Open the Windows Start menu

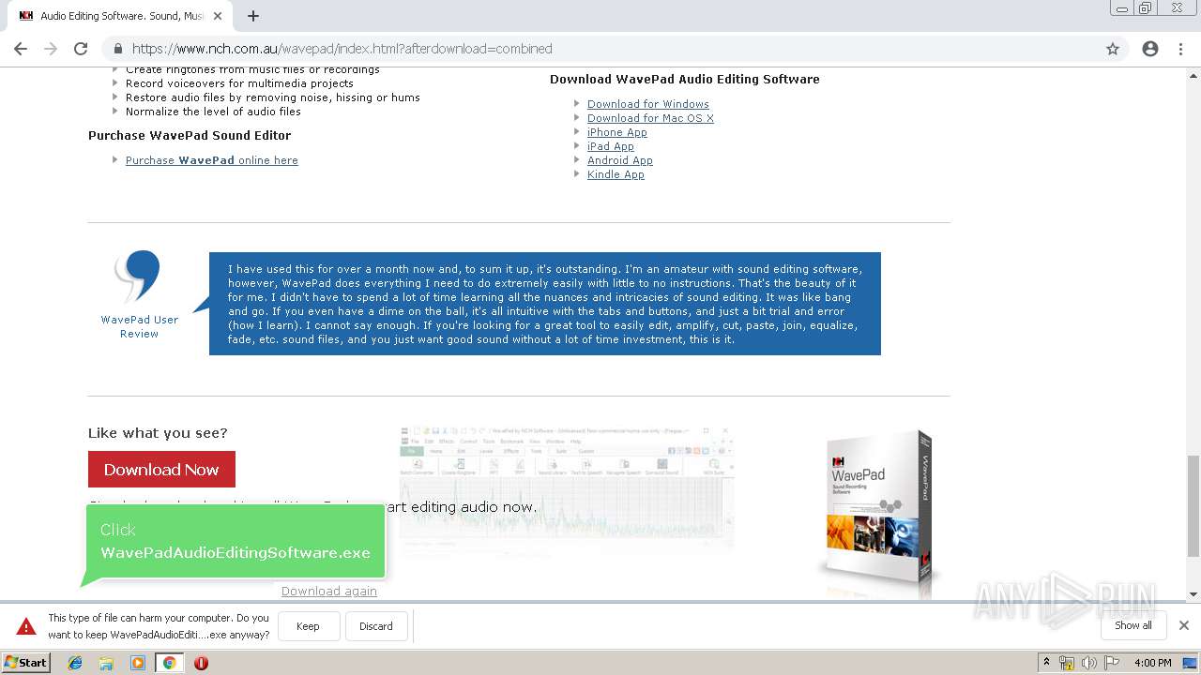point(26,662)
